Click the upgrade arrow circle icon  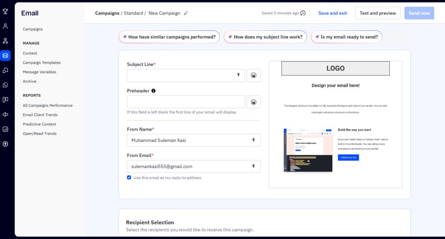click(x=5, y=144)
